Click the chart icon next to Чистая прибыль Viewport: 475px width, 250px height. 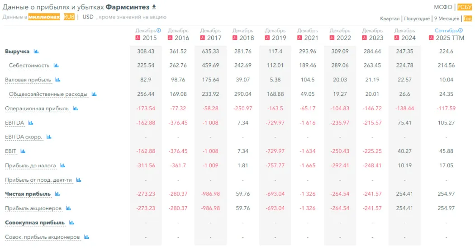[57, 194]
